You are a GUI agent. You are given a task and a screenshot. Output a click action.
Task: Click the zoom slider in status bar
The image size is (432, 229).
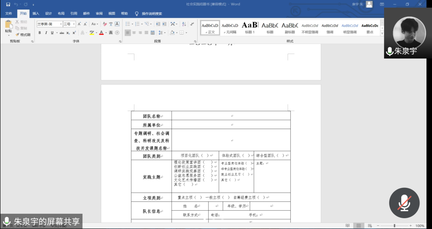[394, 226]
